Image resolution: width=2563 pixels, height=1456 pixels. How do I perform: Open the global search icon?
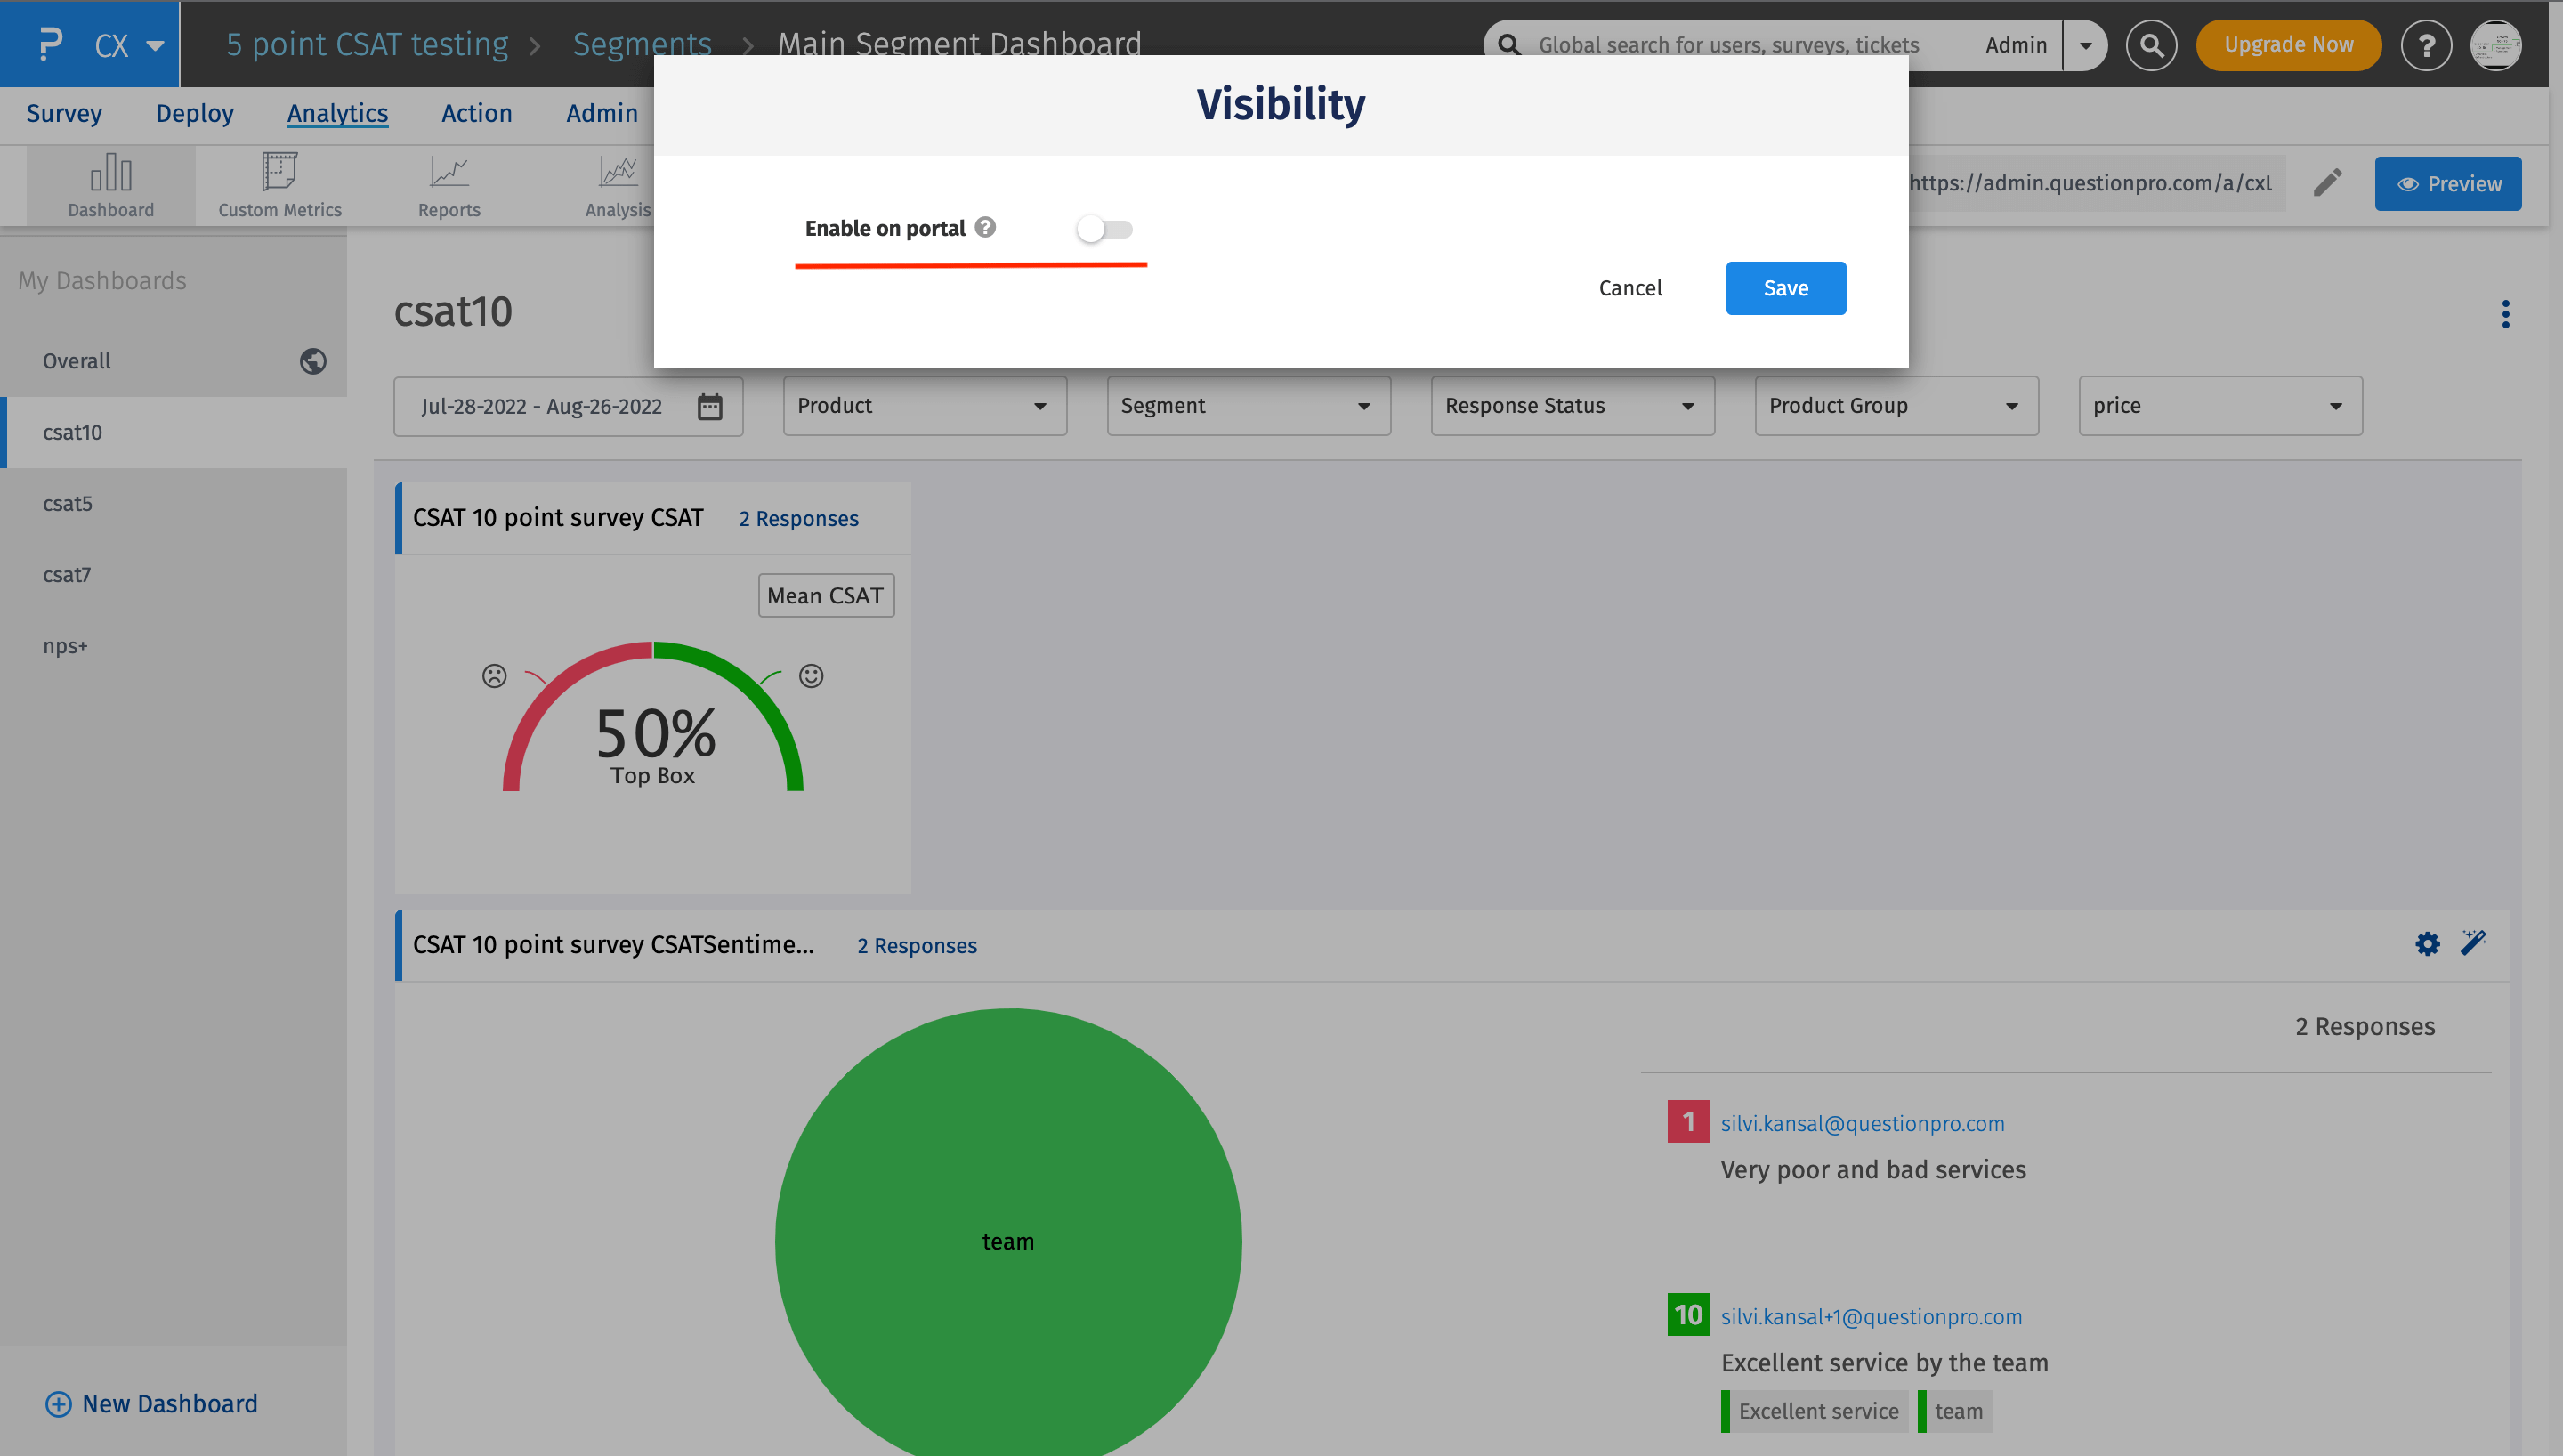[2151, 45]
